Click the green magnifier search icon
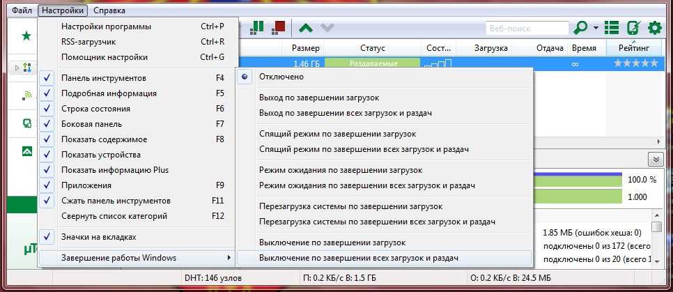 point(580,28)
